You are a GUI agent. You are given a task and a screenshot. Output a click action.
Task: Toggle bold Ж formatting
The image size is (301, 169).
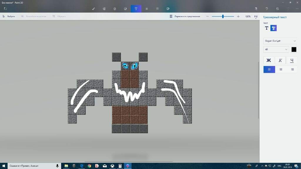269,60
